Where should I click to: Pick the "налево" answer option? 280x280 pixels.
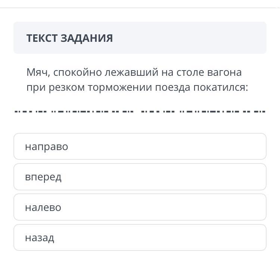click(x=140, y=207)
